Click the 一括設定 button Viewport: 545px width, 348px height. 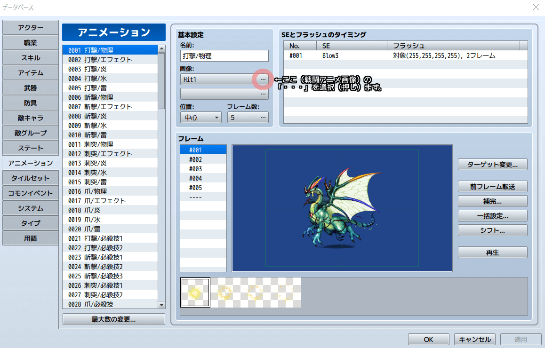[x=492, y=216]
